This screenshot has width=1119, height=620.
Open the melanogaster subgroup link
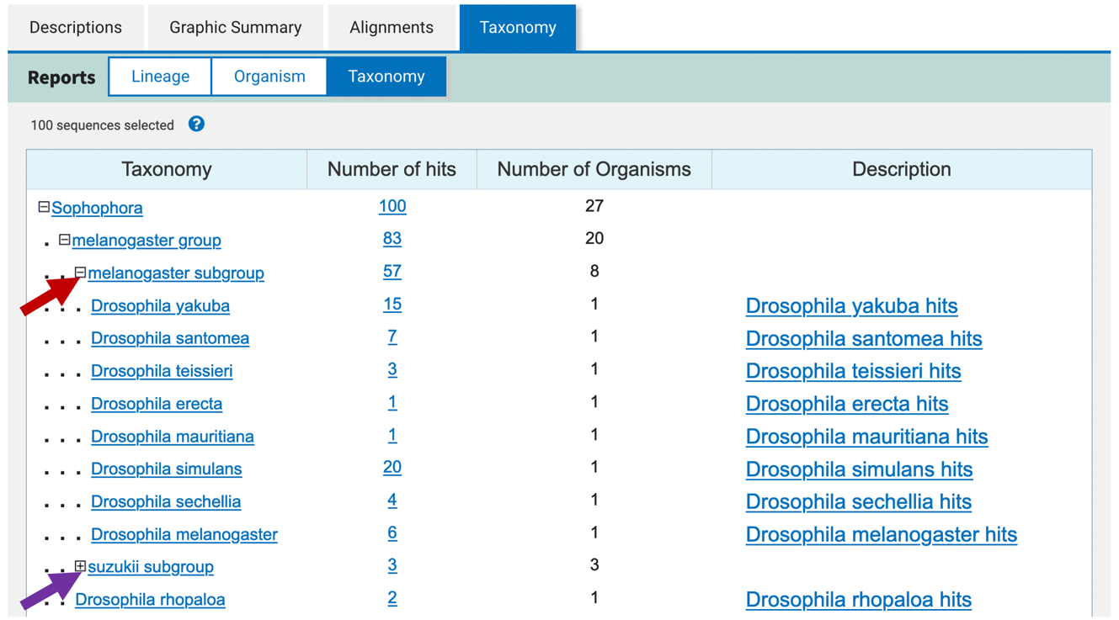pos(176,273)
